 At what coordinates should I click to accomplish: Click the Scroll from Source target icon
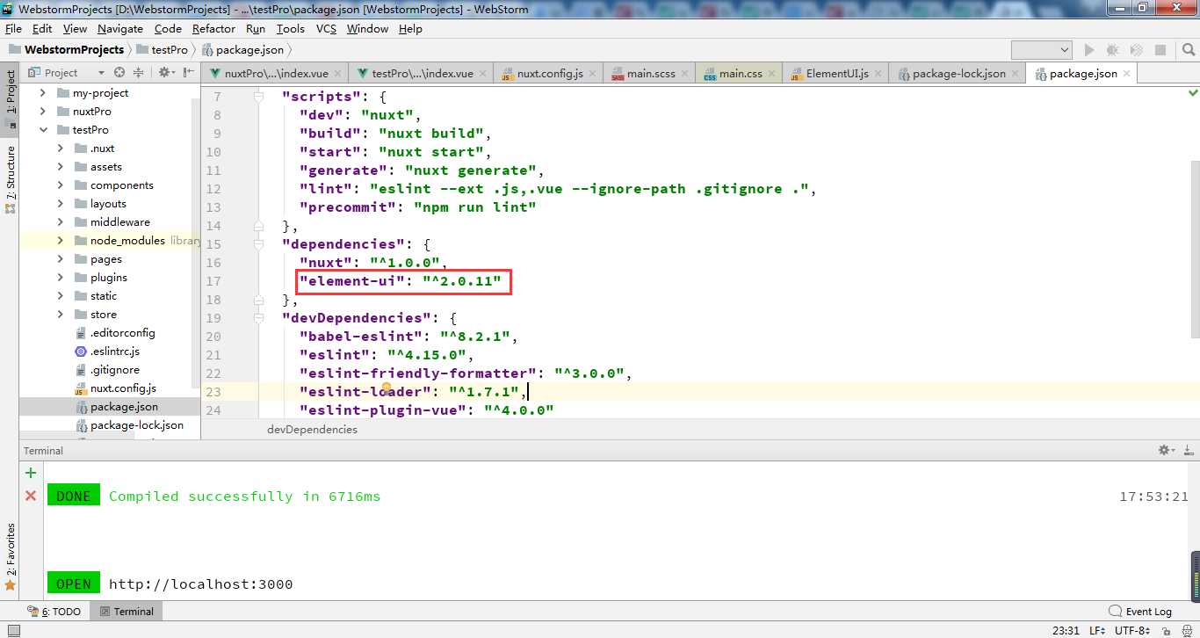(x=119, y=73)
